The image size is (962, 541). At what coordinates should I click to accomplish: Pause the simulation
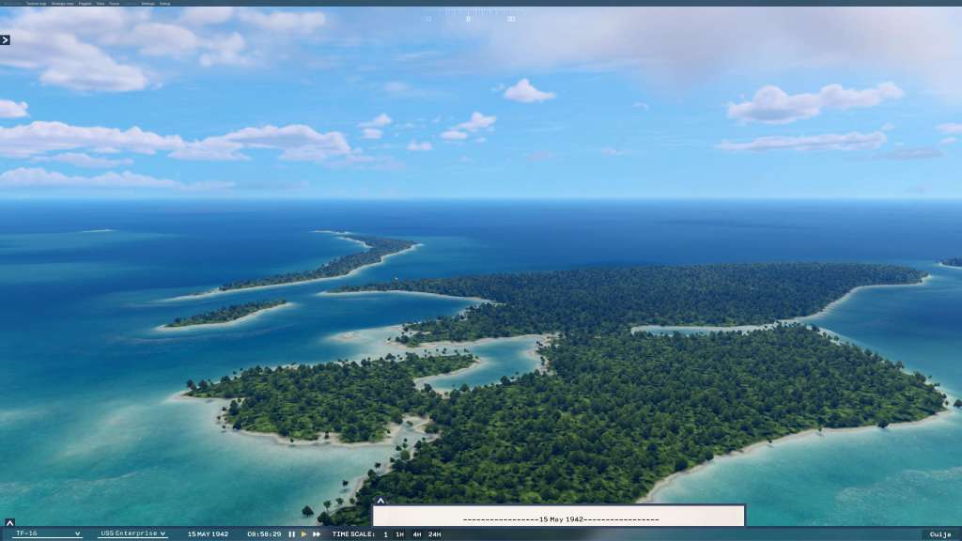tap(291, 533)
